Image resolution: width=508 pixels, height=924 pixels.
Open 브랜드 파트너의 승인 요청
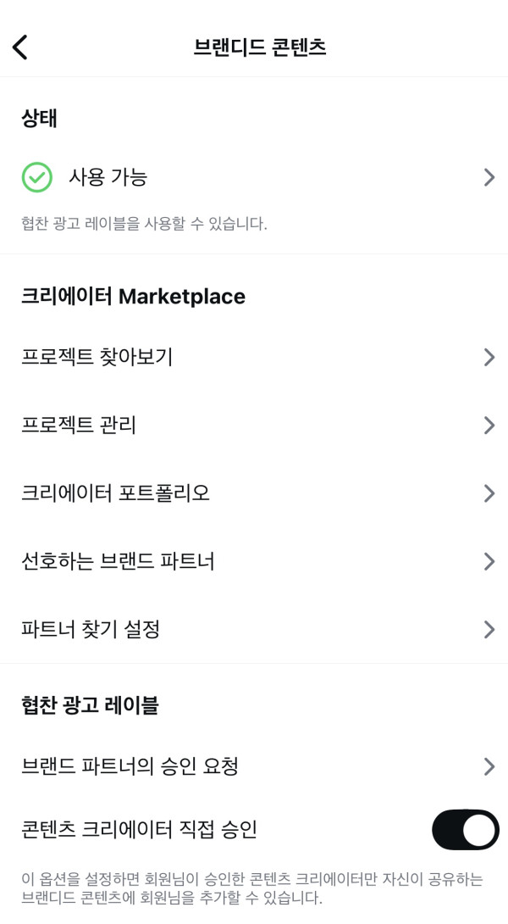pyautogui.click(x=130, y=766)
